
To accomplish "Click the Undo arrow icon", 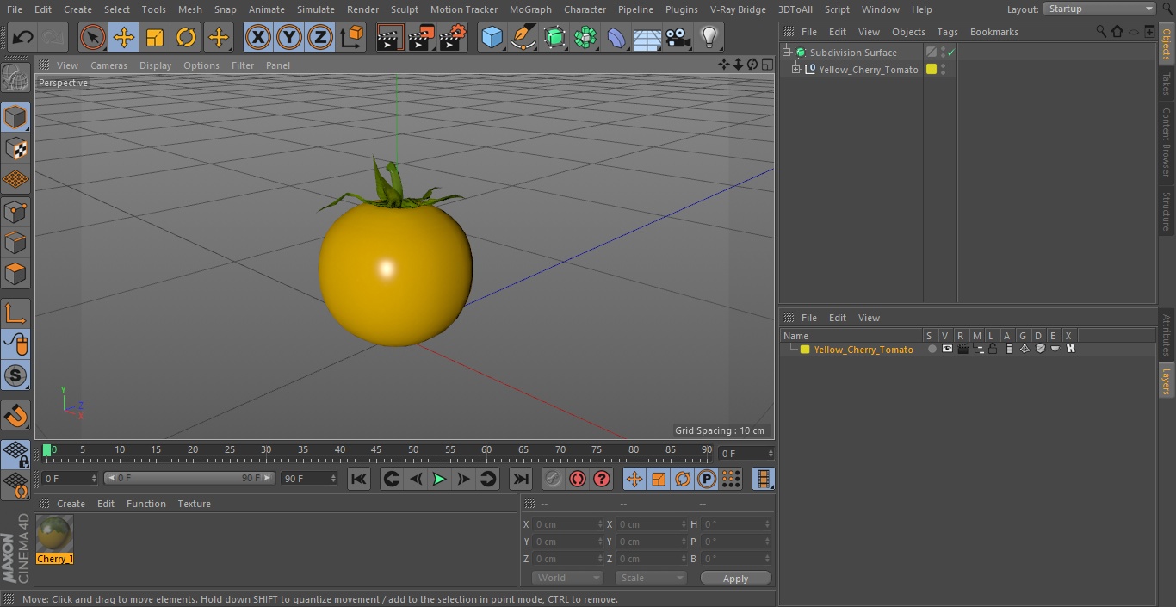I will [x=22, y=38].
